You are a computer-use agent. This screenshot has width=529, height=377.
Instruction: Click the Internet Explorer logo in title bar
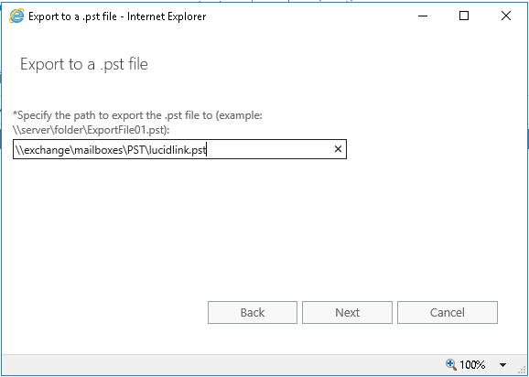[x=16, y=16]
